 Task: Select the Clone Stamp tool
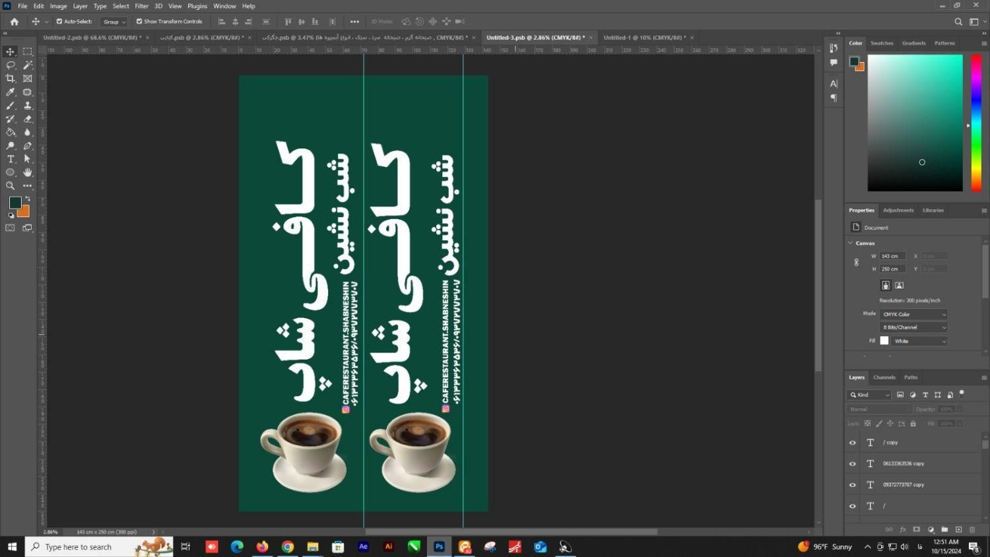pos(28,106)
